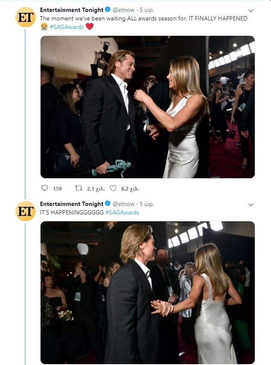Follow #SAGAwards hashtag after 'IT'S HAPPENINGGGGGG'
The width and height of the screenshot is (271, 365).
(x=122, y=212)
